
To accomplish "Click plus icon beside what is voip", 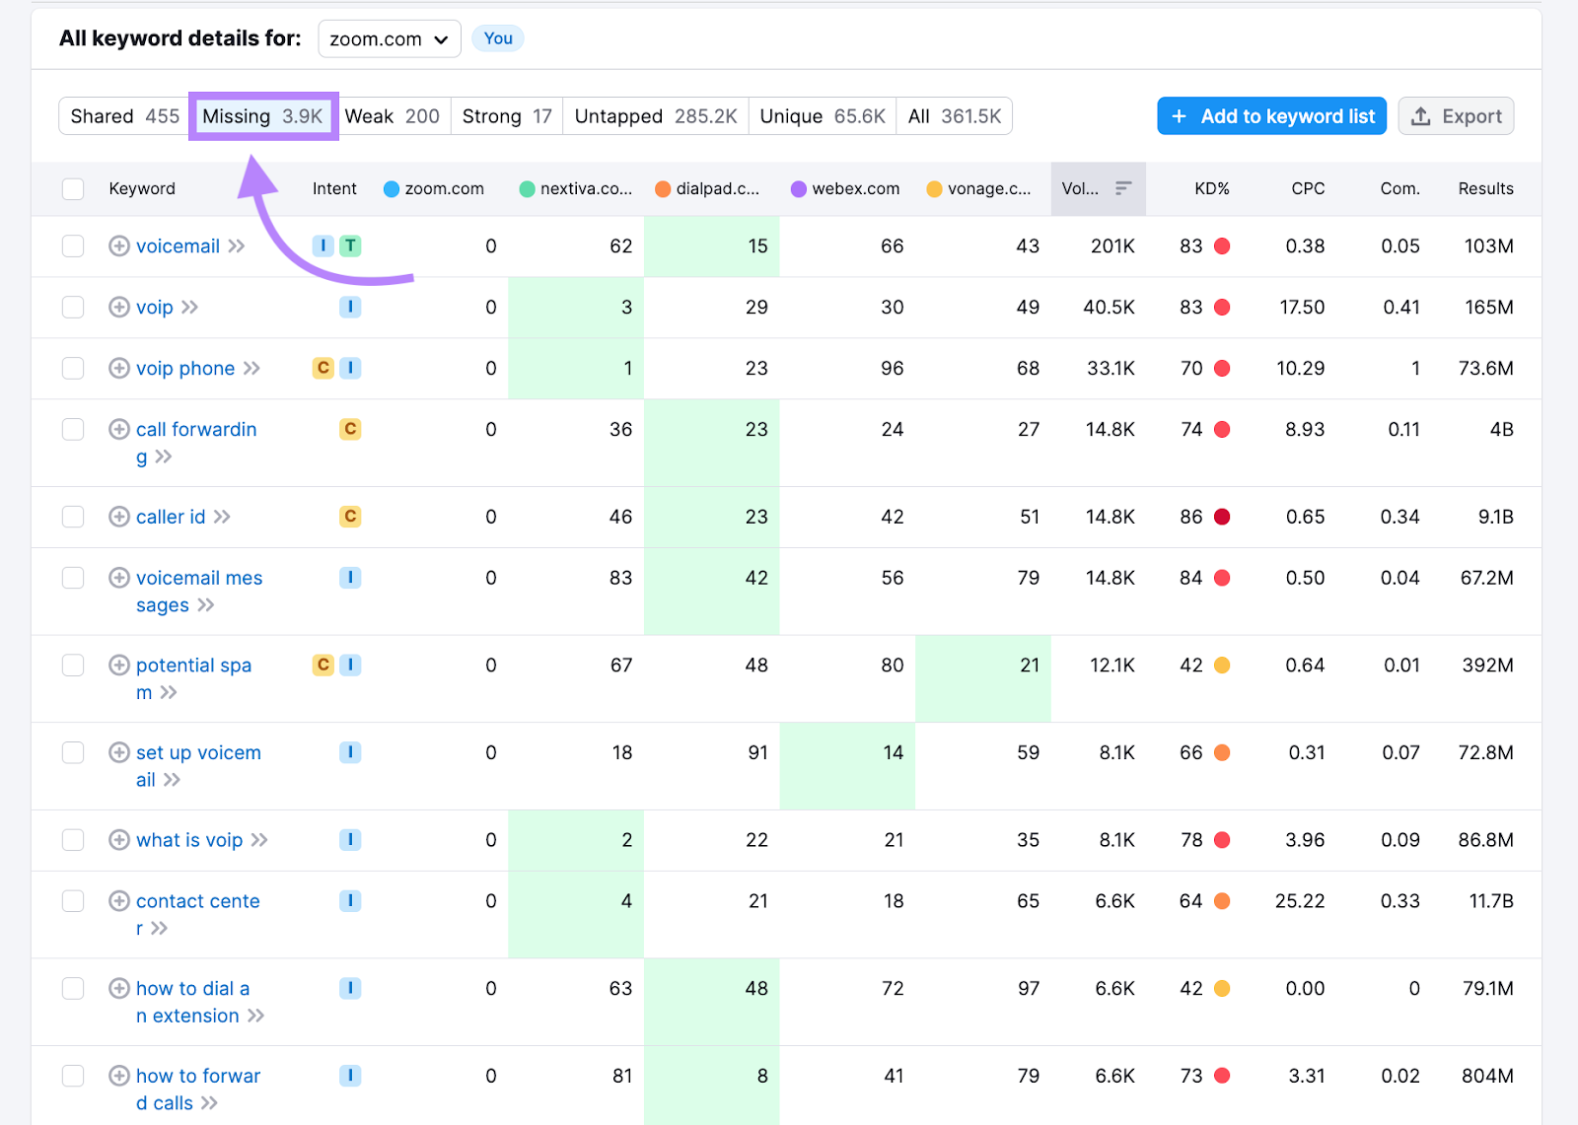I will click(x=119, y=840).
